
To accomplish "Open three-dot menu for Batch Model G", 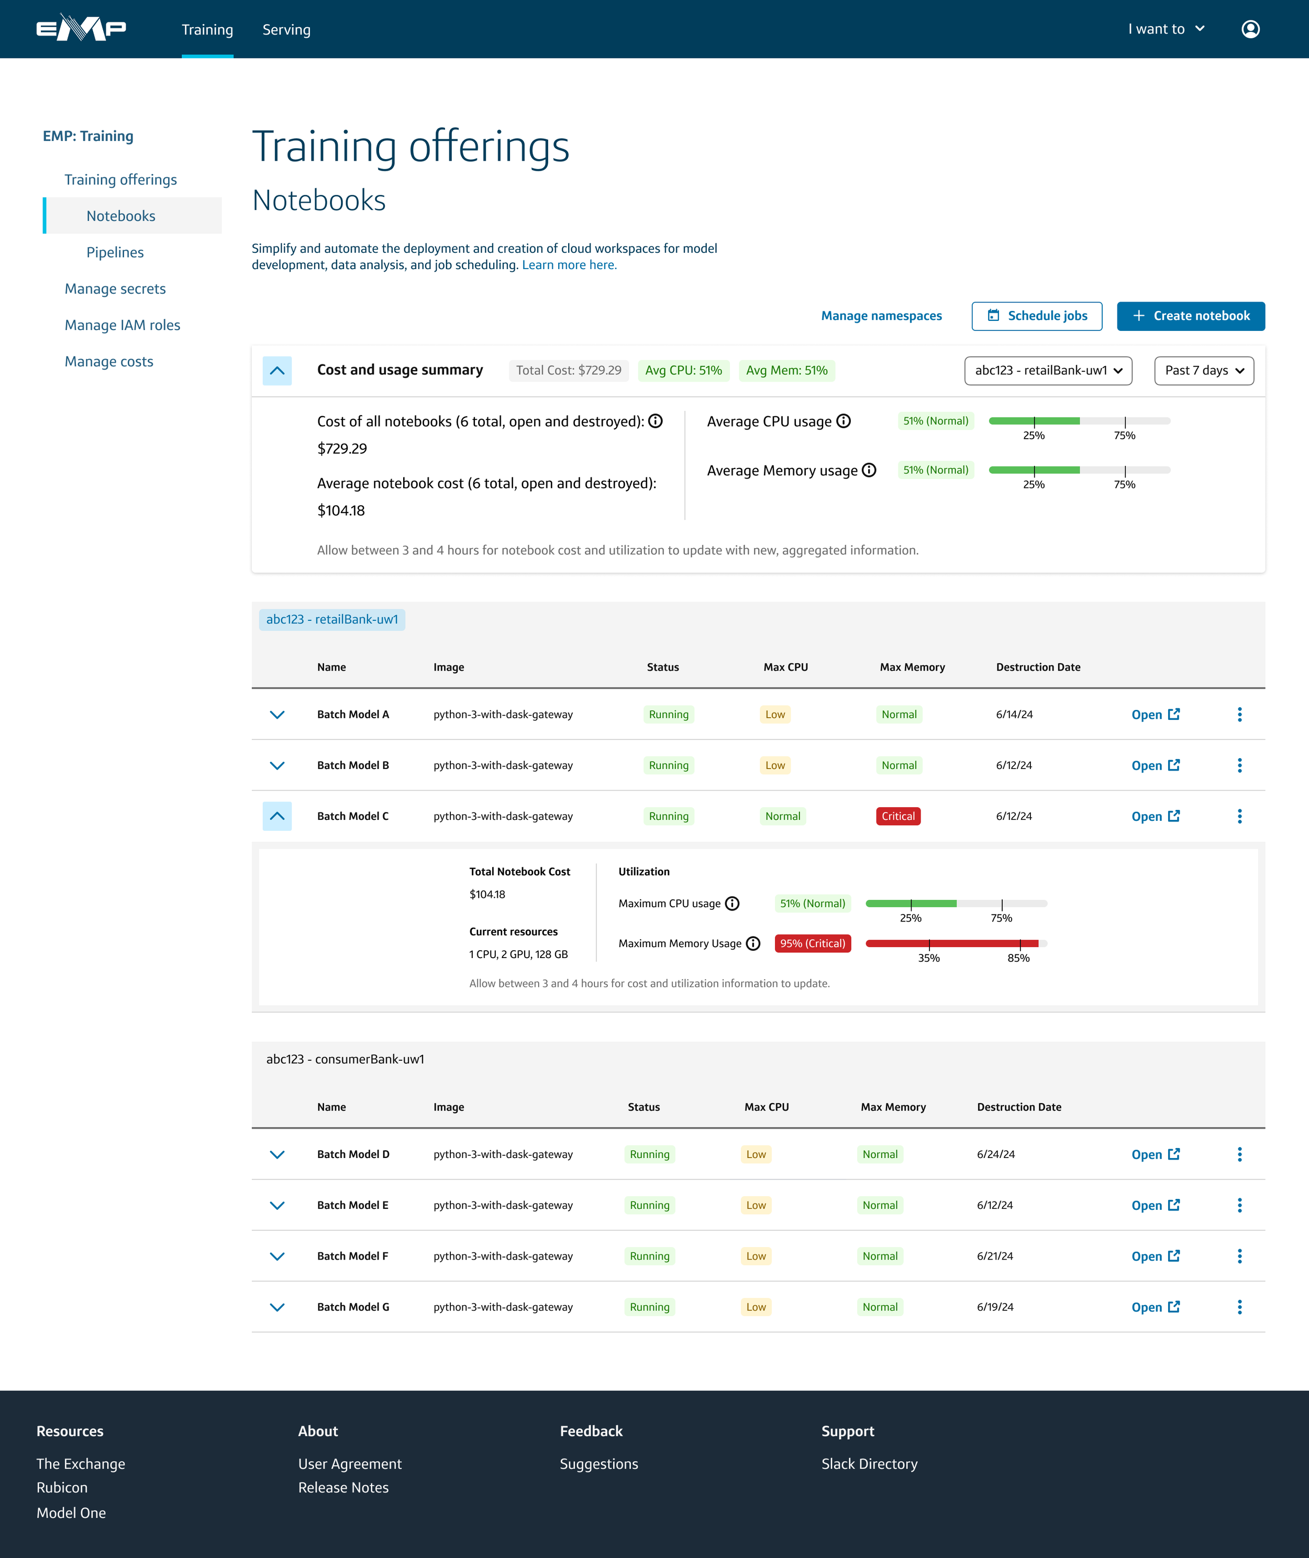I will click(1239, 1307).
